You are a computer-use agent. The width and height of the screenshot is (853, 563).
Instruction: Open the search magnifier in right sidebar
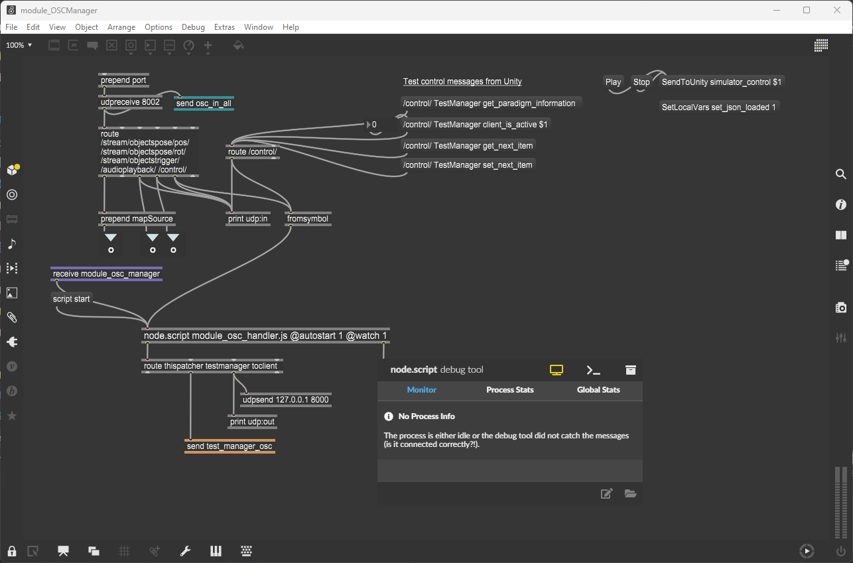[x=841, y=174]
